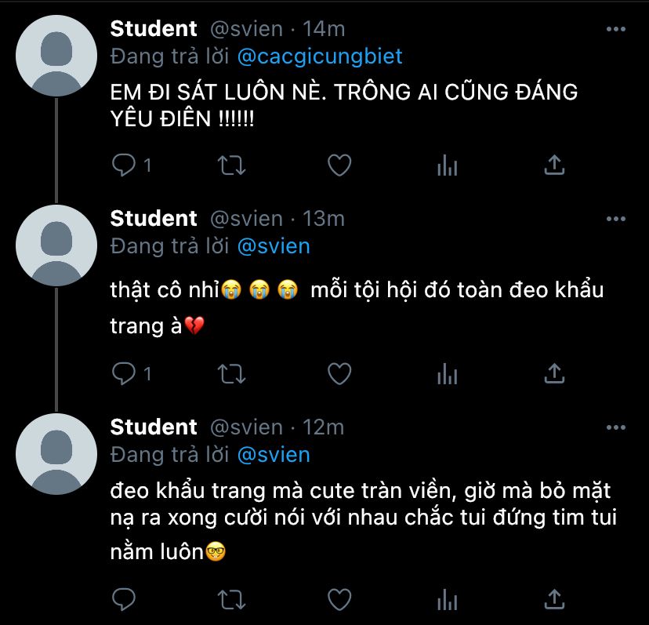Like the tweet mentioning @cacgicungbiet

coord(339,165)
